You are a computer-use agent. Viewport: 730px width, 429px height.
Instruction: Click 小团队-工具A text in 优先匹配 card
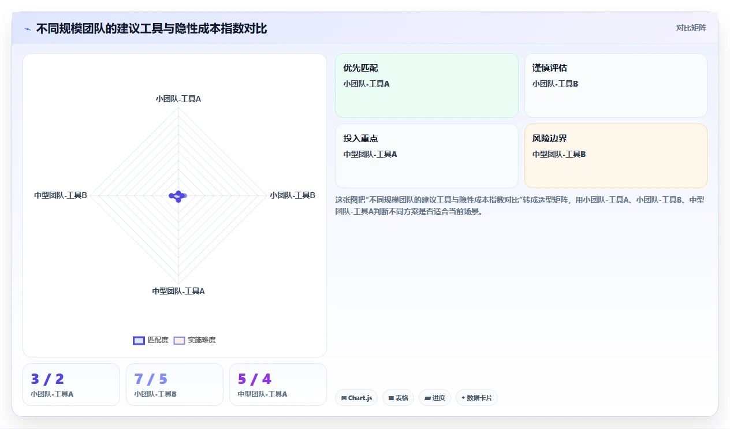click(366, 84)
